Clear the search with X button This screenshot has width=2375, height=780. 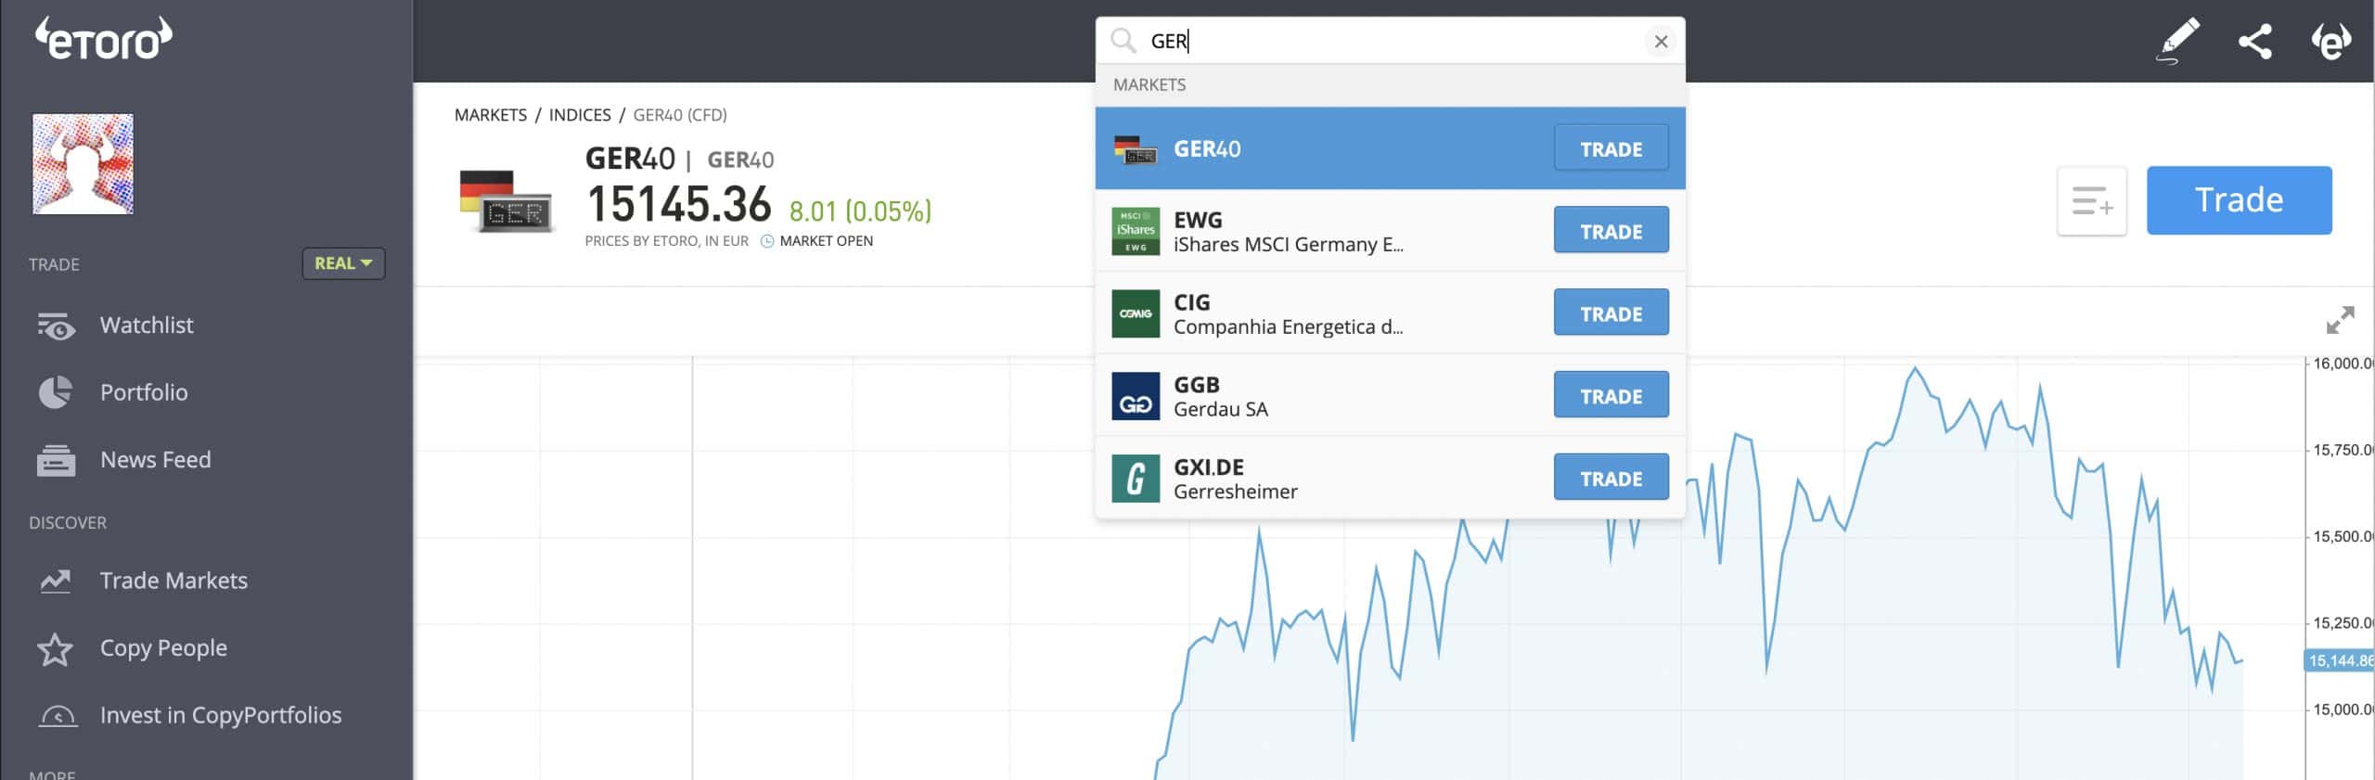coord(1661,42)
